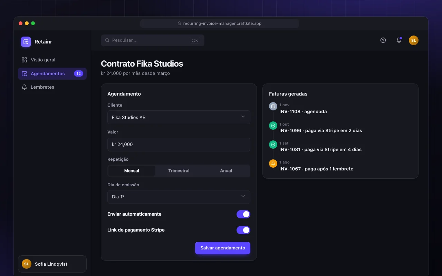This screenshot has width=442, height=276.
Task: Click subtitle kr 24.000 por mês desde março
Action: pyautogui.click(x=135, y=73)
